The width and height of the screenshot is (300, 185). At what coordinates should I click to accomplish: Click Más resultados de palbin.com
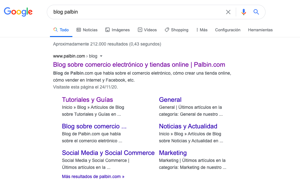pos(93,176)
